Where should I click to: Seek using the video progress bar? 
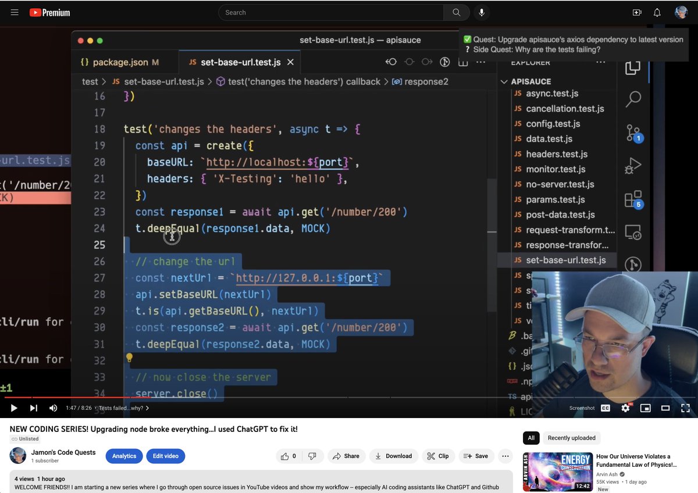pos(349,398)
